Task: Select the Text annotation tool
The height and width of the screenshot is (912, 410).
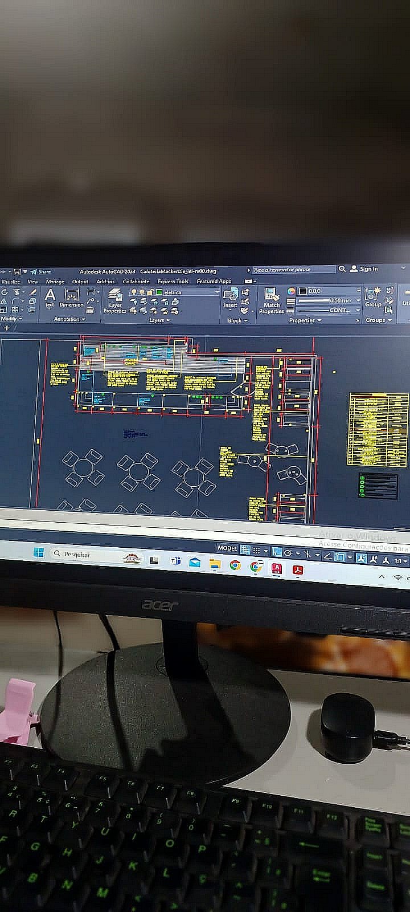Action: click(x=50, y=298)
